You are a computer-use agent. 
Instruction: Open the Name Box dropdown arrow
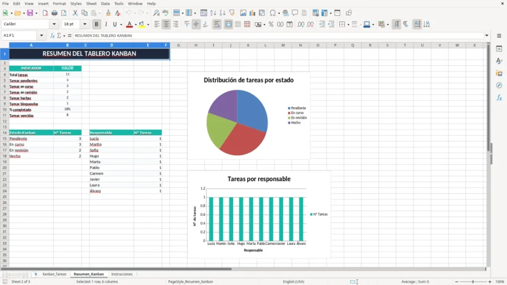point(42,36)
